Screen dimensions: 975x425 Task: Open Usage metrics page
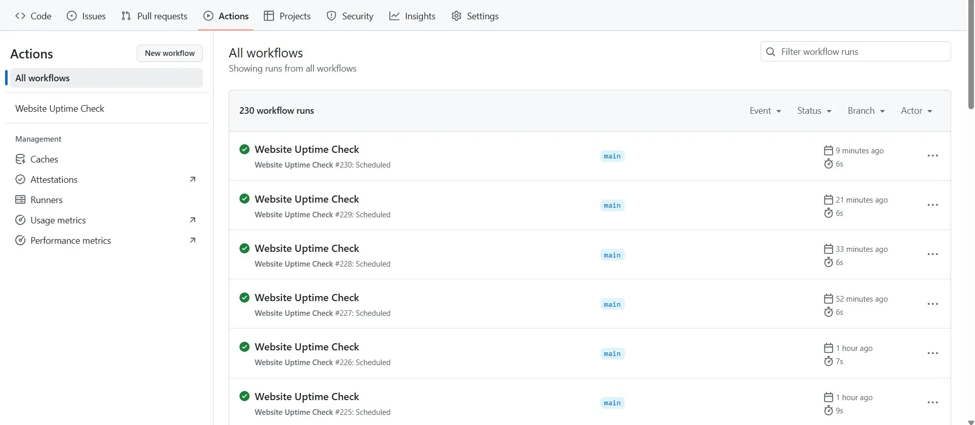click(x=106, y=220)
